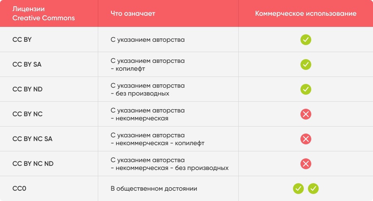Click the red cross for CC BY NC
The height and width of the screenshot is (201, 373).
click(x=306, y=114)
